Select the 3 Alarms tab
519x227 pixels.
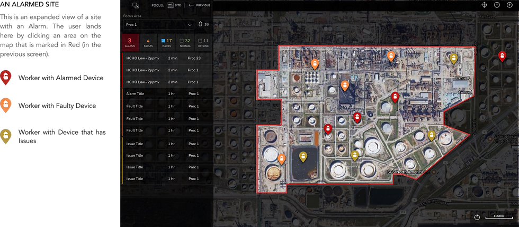click(130, 42)
